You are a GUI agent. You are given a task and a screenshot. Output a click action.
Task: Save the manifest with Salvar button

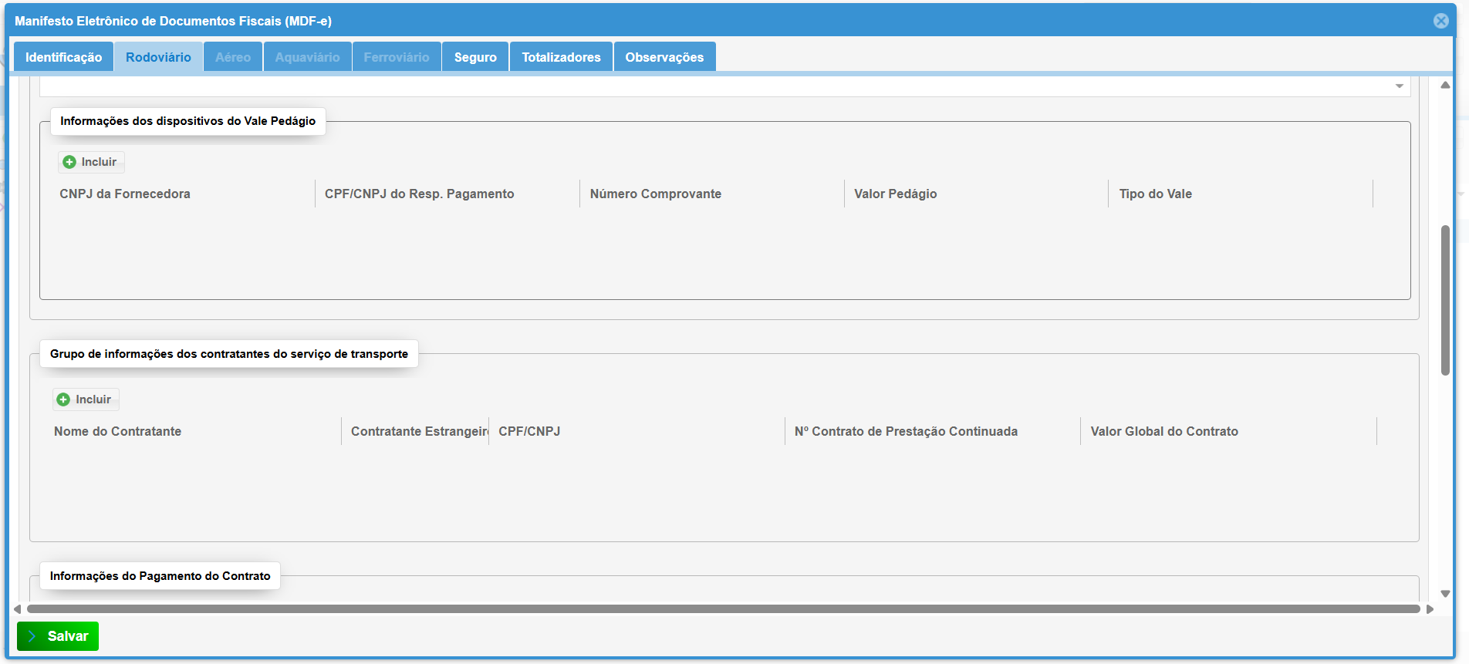point(58,636)
